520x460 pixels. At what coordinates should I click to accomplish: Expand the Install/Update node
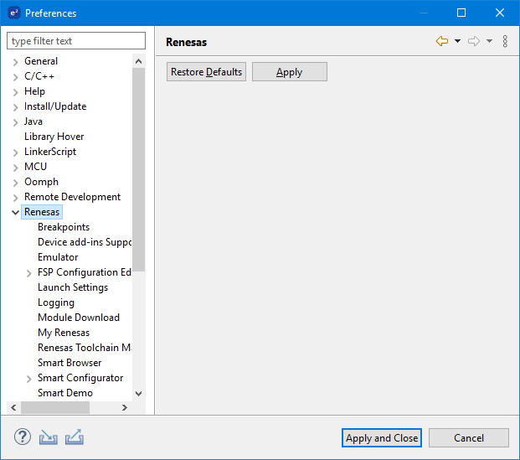click(15, 107)
